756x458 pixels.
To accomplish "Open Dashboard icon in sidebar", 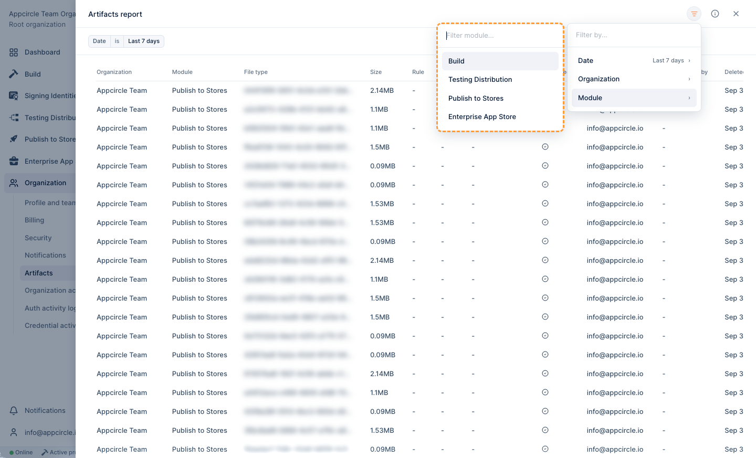I will coord(14,52).
